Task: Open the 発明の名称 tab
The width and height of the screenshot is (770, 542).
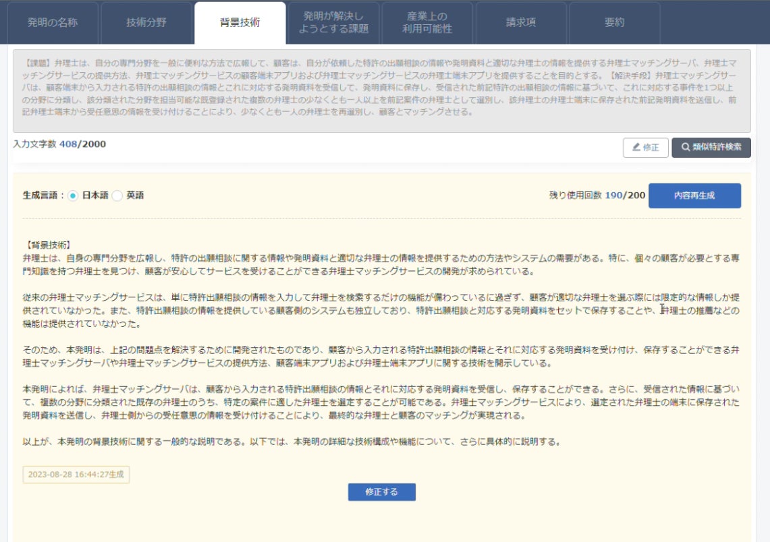Action: click(x=53, y=22)
